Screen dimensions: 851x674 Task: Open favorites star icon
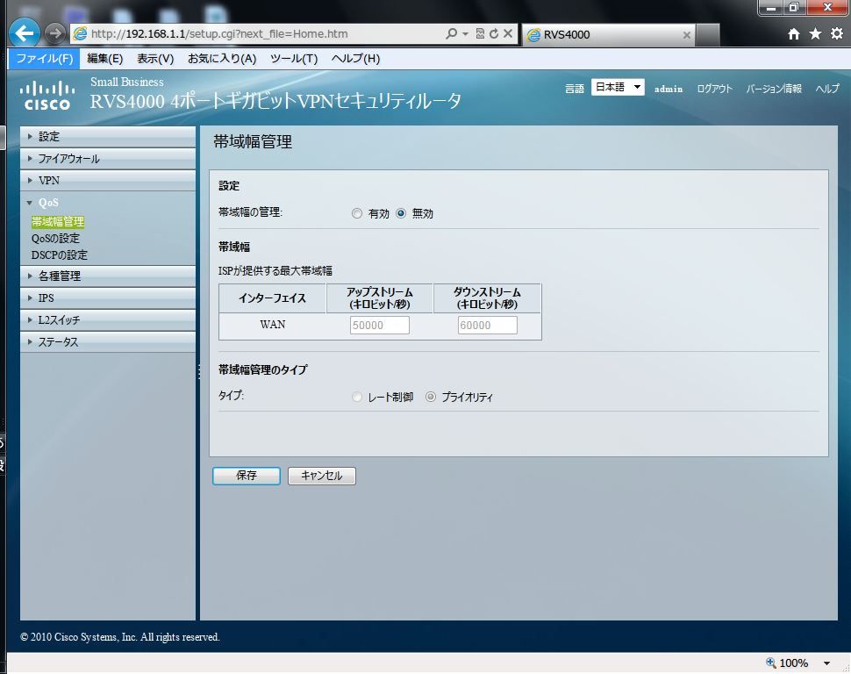pos(815,34)
